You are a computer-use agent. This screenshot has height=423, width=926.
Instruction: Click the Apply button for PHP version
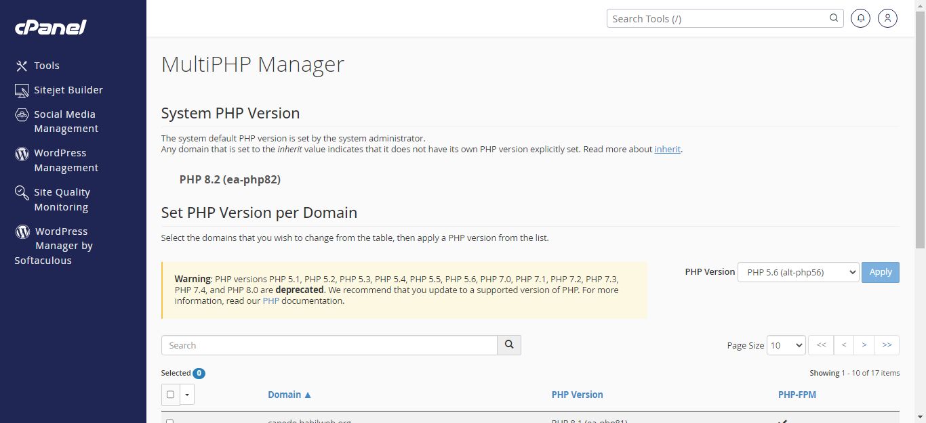coord(880,272)
